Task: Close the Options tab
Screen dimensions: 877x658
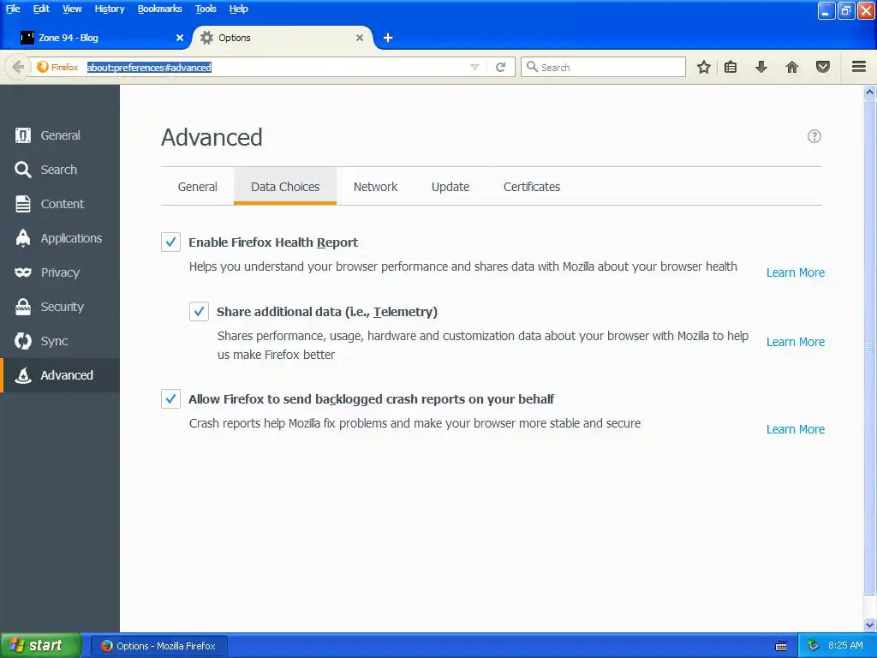Action: click(x=360, y=38)
